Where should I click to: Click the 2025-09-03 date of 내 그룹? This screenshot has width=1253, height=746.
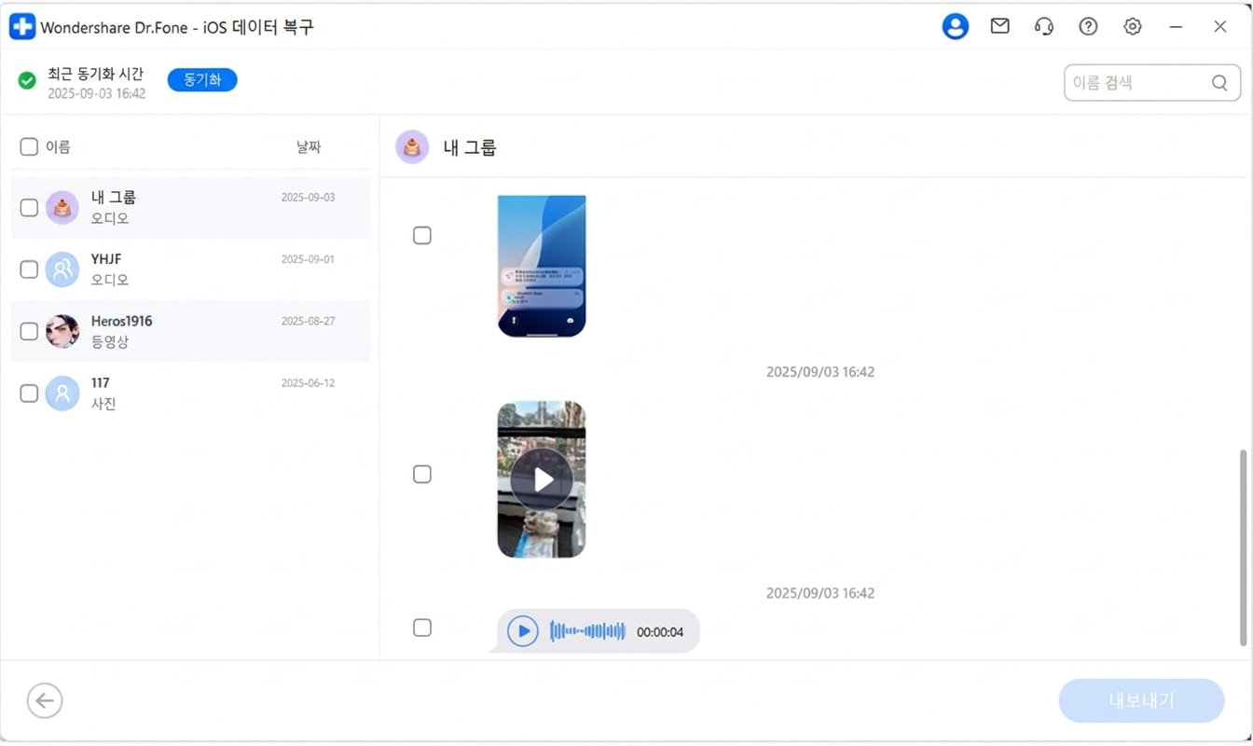tap(308, 198)
